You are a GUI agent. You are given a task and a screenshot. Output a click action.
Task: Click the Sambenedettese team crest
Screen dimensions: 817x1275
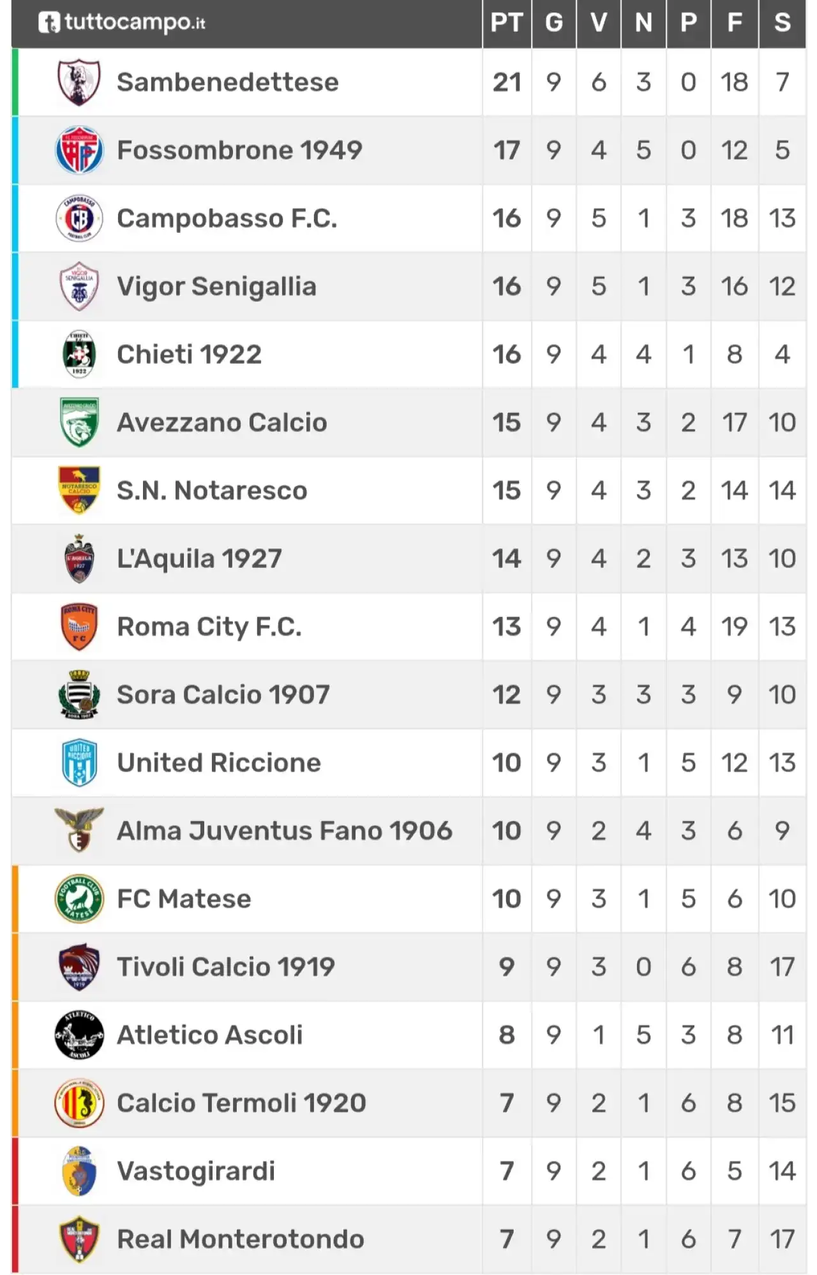[x=79, y=82]
